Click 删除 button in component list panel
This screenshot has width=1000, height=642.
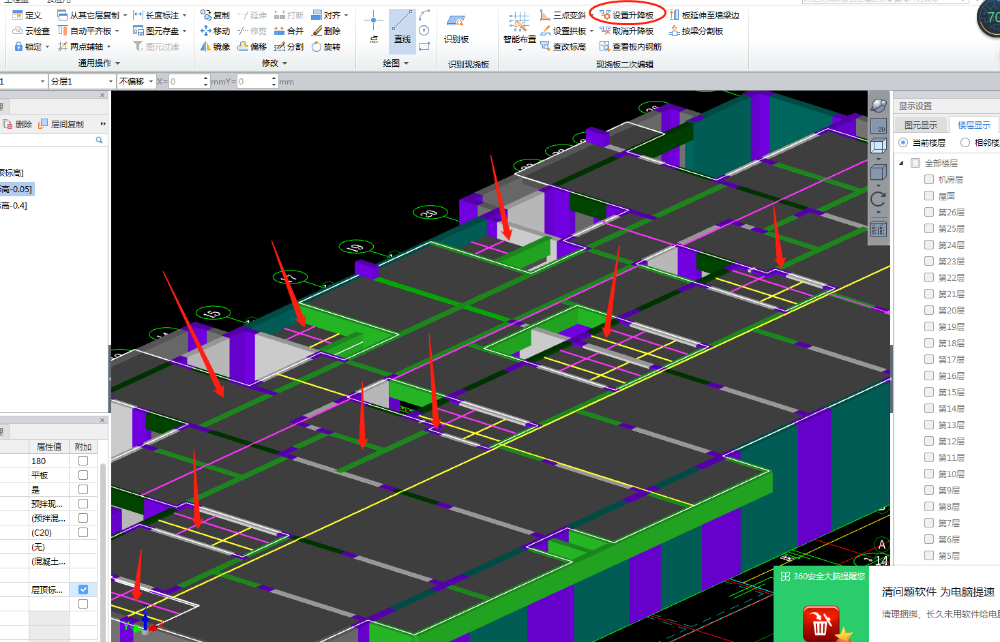point(18,124)
